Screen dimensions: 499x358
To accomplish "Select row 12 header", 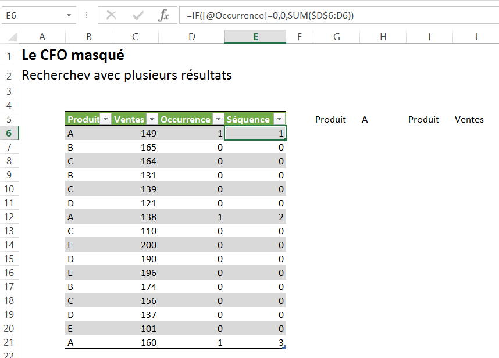I will pyautogui.click(x=9, y=217).
